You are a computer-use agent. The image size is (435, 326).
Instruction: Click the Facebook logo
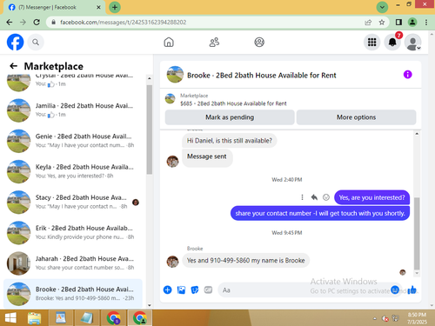tap(15, 43)
